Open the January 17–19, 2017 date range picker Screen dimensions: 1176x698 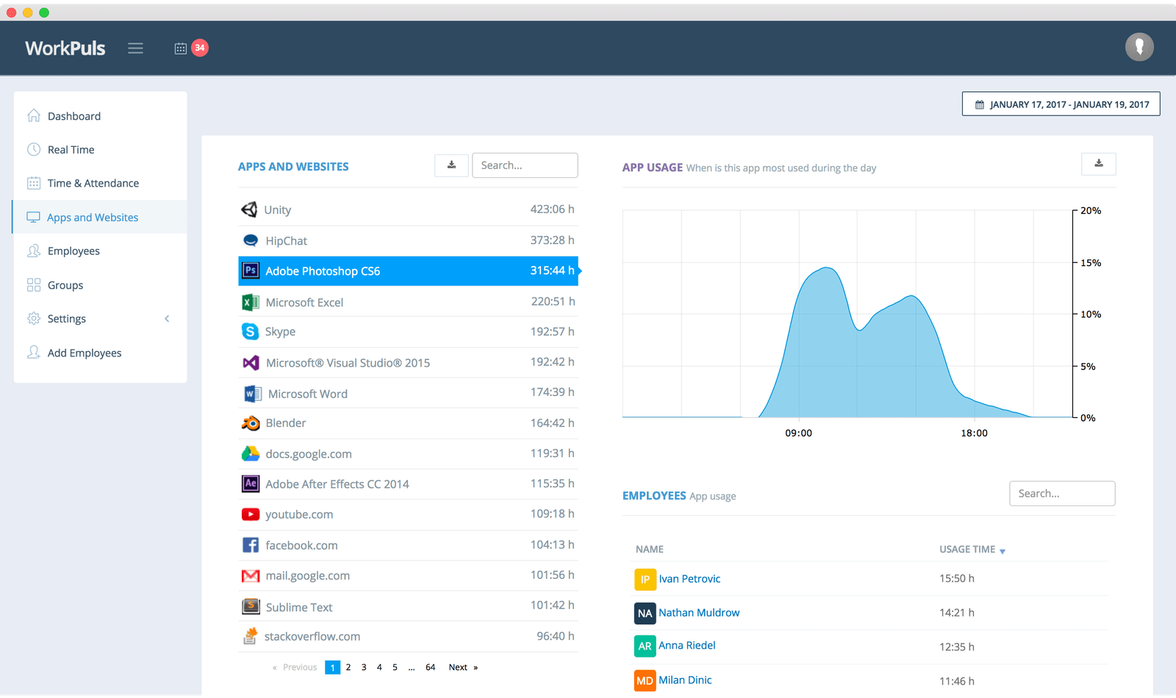click(1061, 104)
